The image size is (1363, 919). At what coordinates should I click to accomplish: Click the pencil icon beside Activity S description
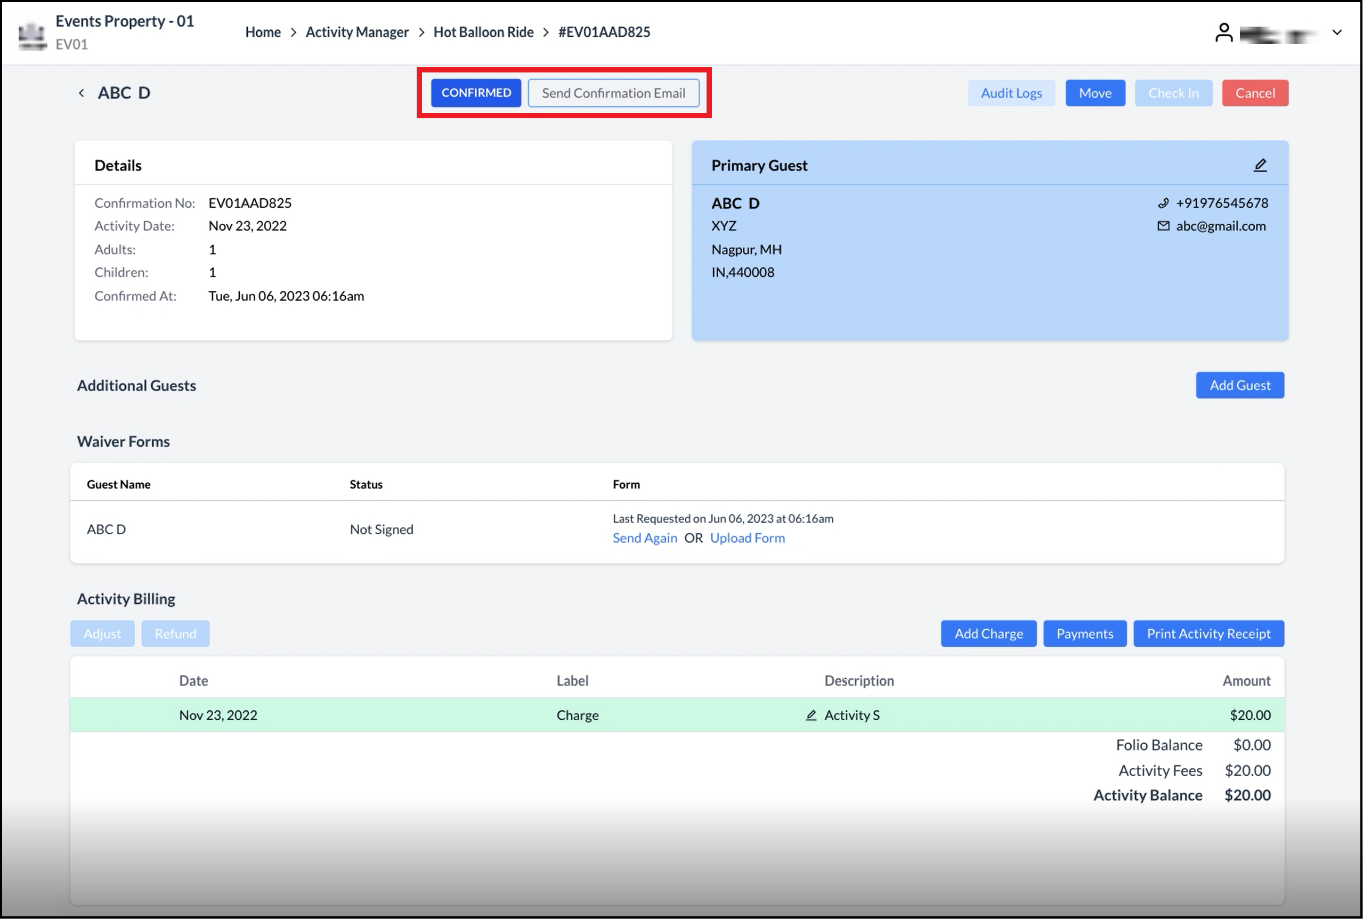(x=812, y=715)
